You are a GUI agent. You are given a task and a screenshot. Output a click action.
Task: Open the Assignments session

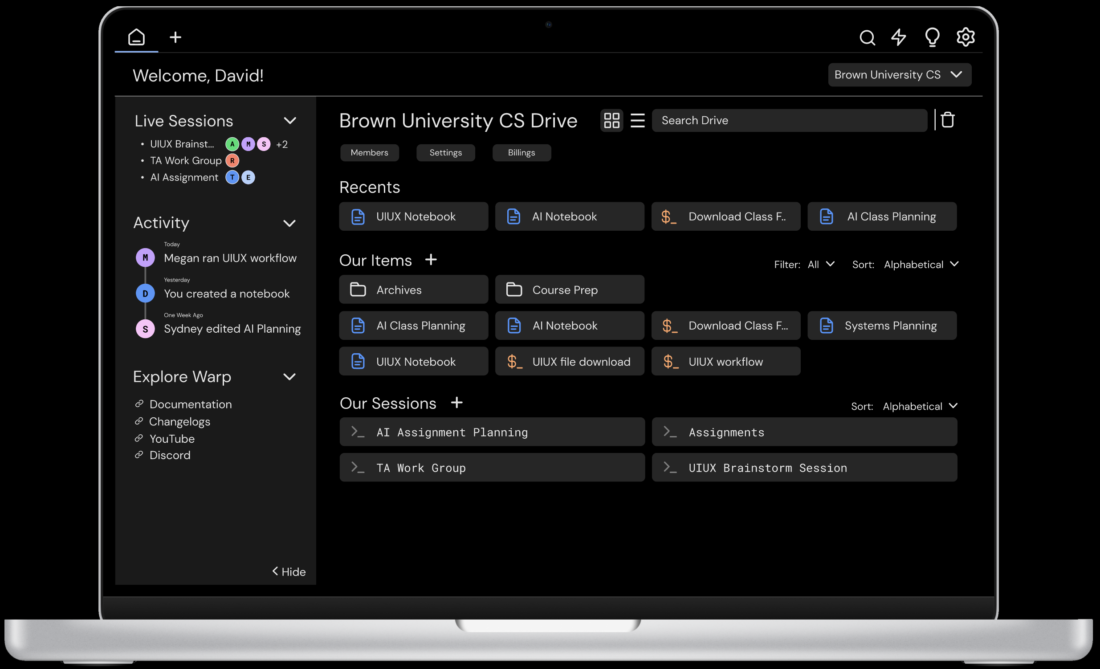(804, 432)
